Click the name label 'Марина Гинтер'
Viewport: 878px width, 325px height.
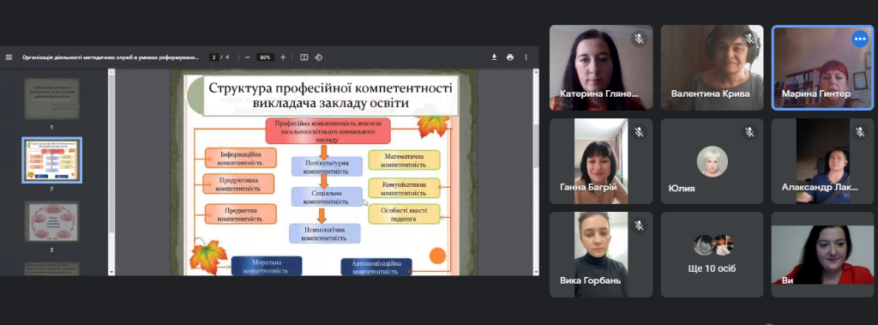pos(816,93)
